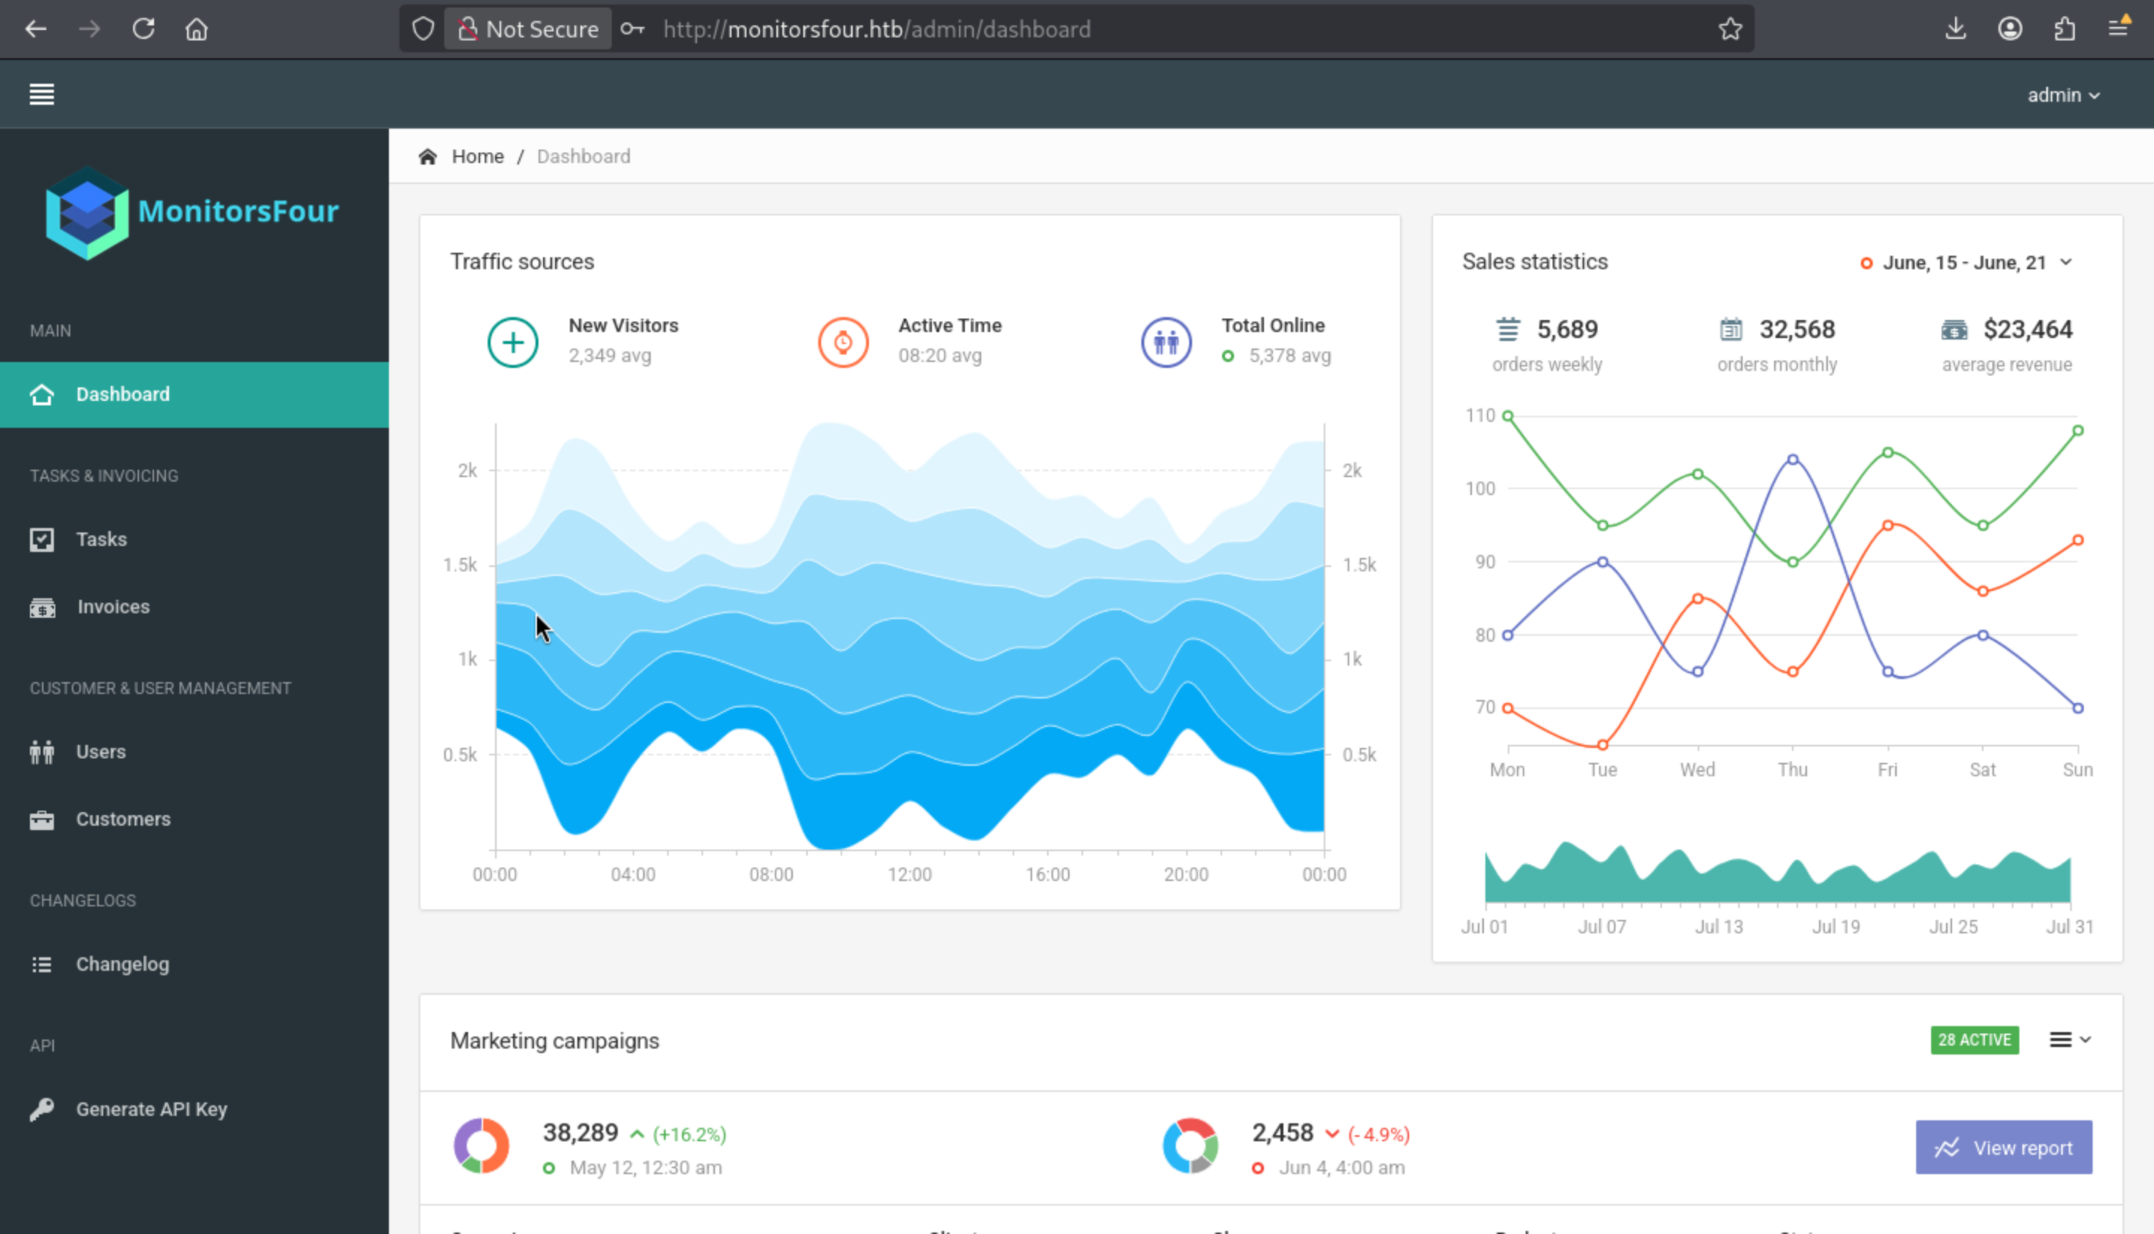Image resolution: width=2154 pixels, height=1234 pixels.
Task: Open the browser downloads icon
Action: (x=1956, y=29)
